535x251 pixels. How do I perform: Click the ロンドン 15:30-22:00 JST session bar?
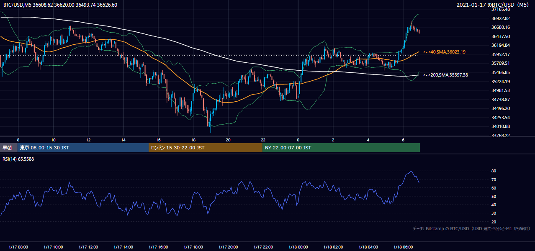[206, 148]
